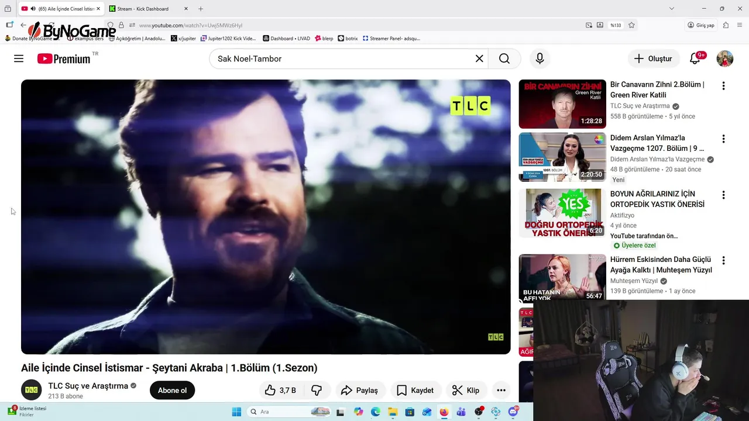Open TLC Suç ve Araştırma channel avatar

(x=32, y=390)
